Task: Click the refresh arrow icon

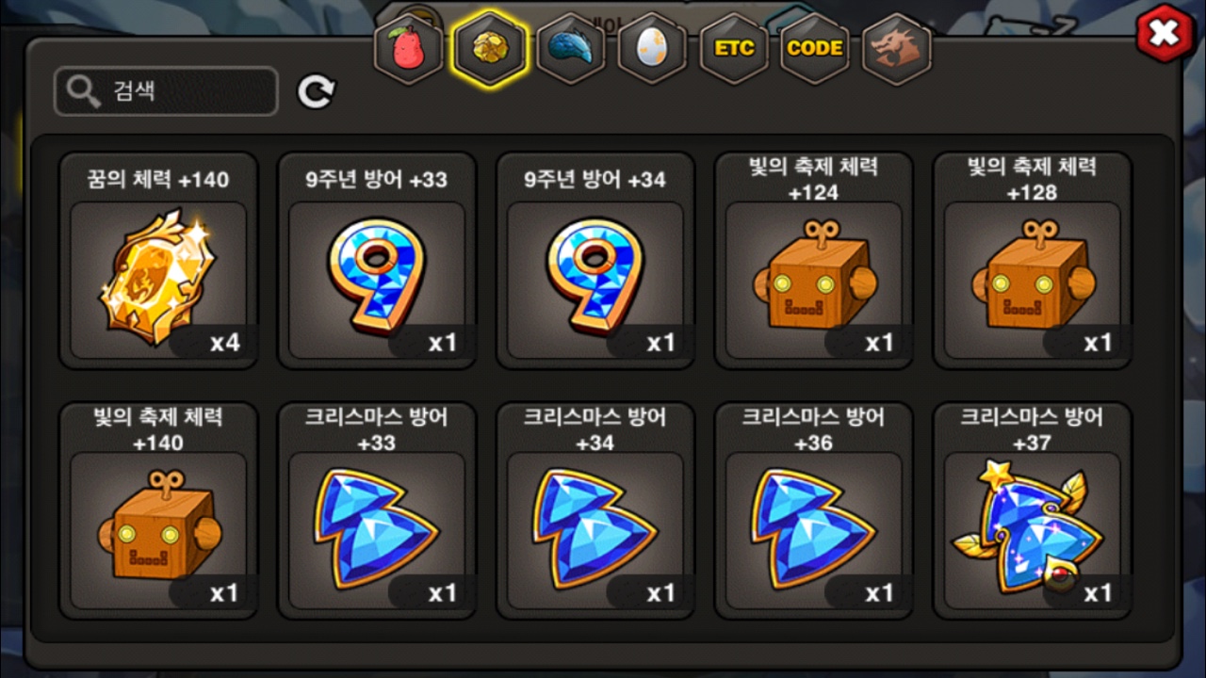Action: [316, 91]
